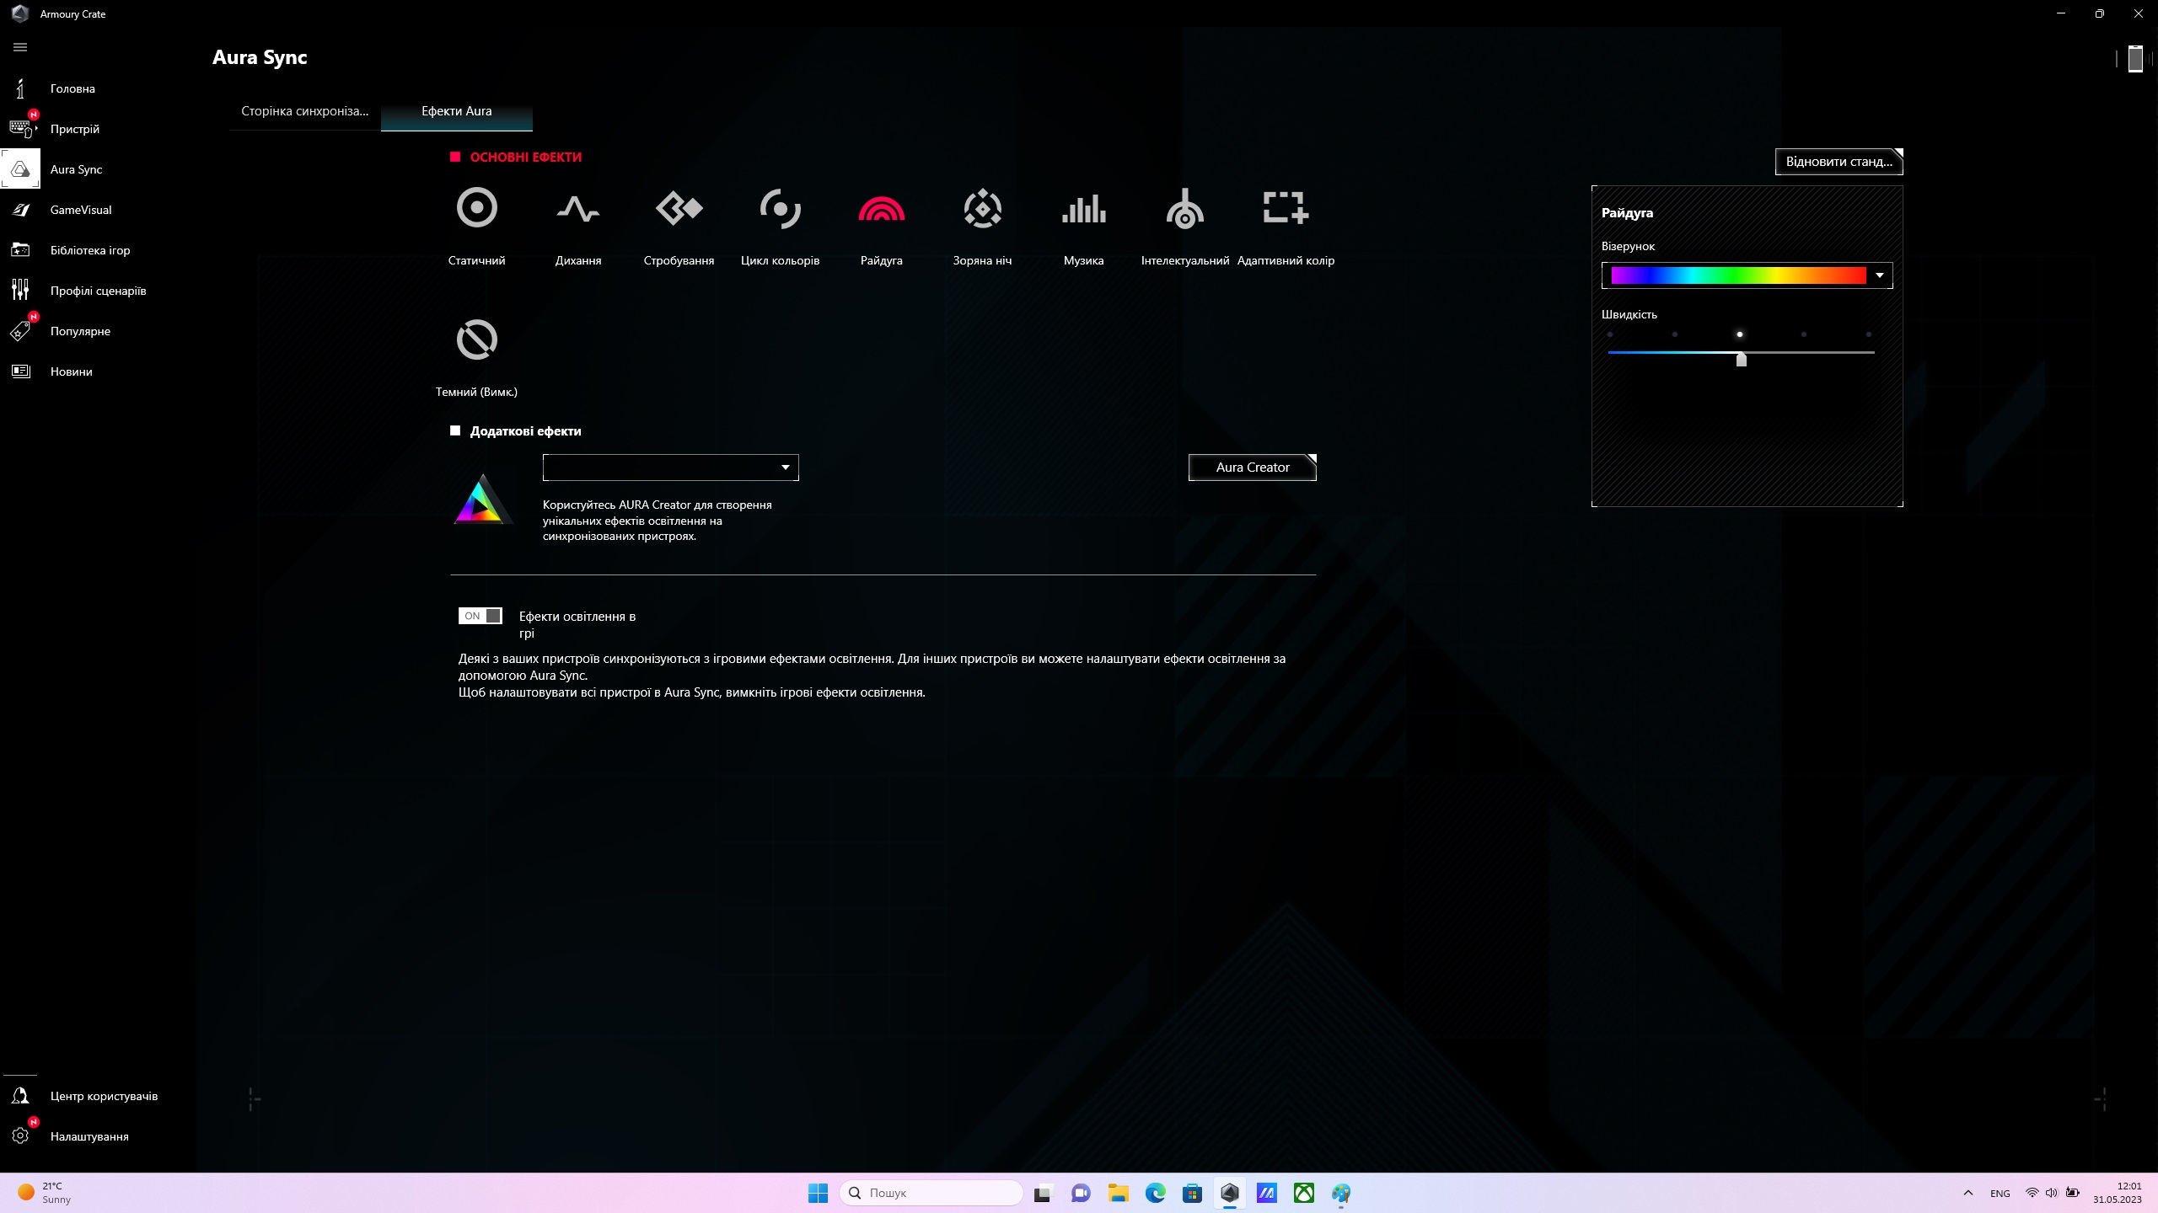
Task: Open the Home (Головна) sidebar item
Action: pos(72,88)
